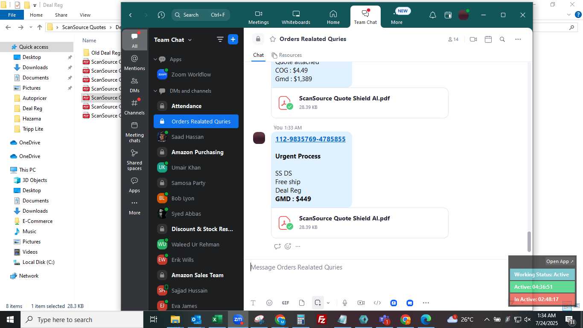View the 14 channel members
This screenshot has height=328, width=583.
click(453, 39)
